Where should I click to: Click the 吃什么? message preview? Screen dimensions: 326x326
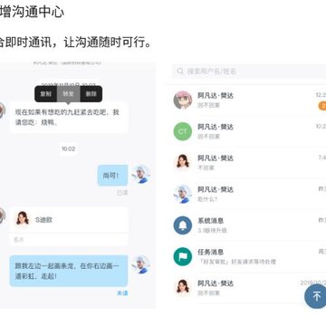207,199
